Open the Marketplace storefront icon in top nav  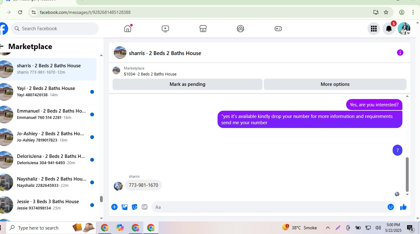(x=203, y=29)
